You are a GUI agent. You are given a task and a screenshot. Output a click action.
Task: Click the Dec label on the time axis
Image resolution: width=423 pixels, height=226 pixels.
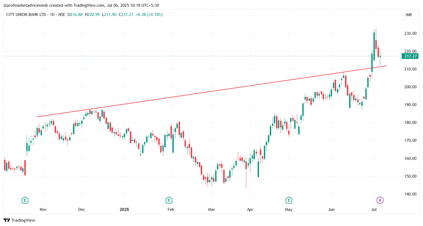(81, 210)
